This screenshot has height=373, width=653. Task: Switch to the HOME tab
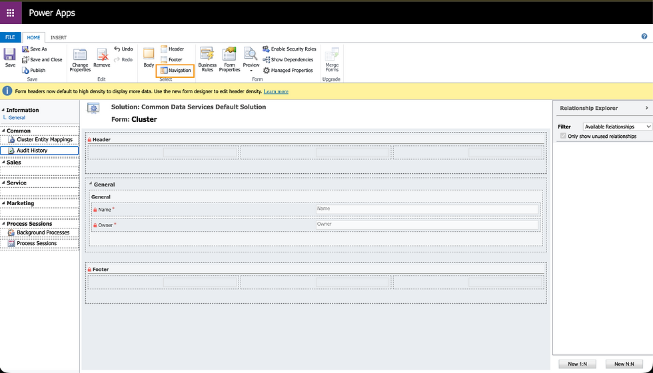34,37
